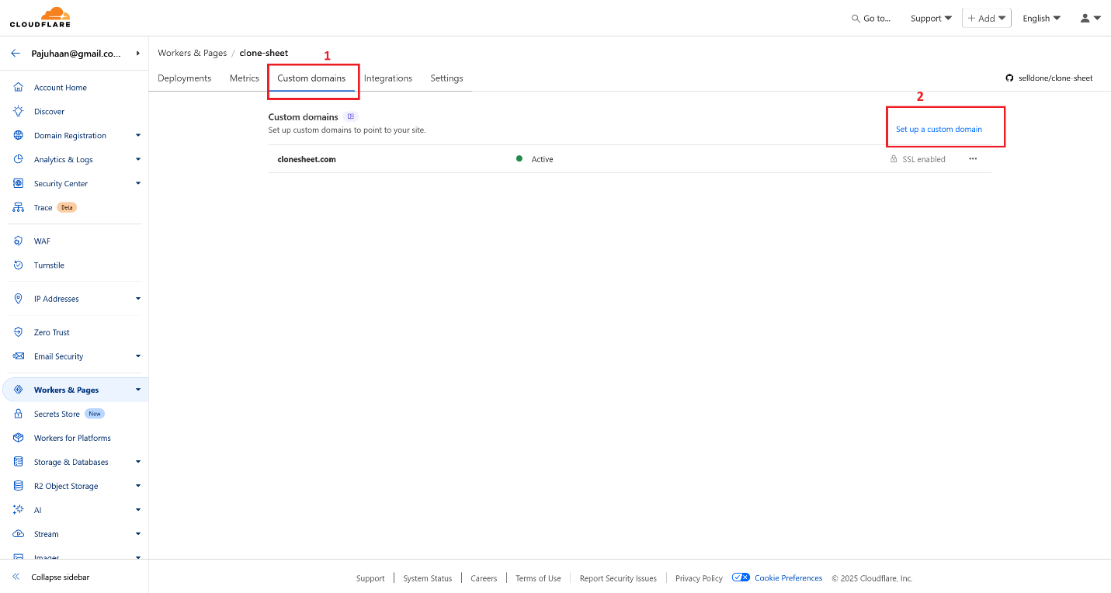Click the Secrets Store lock icon
Screen dimensions: 1111x593
[19, 414]
